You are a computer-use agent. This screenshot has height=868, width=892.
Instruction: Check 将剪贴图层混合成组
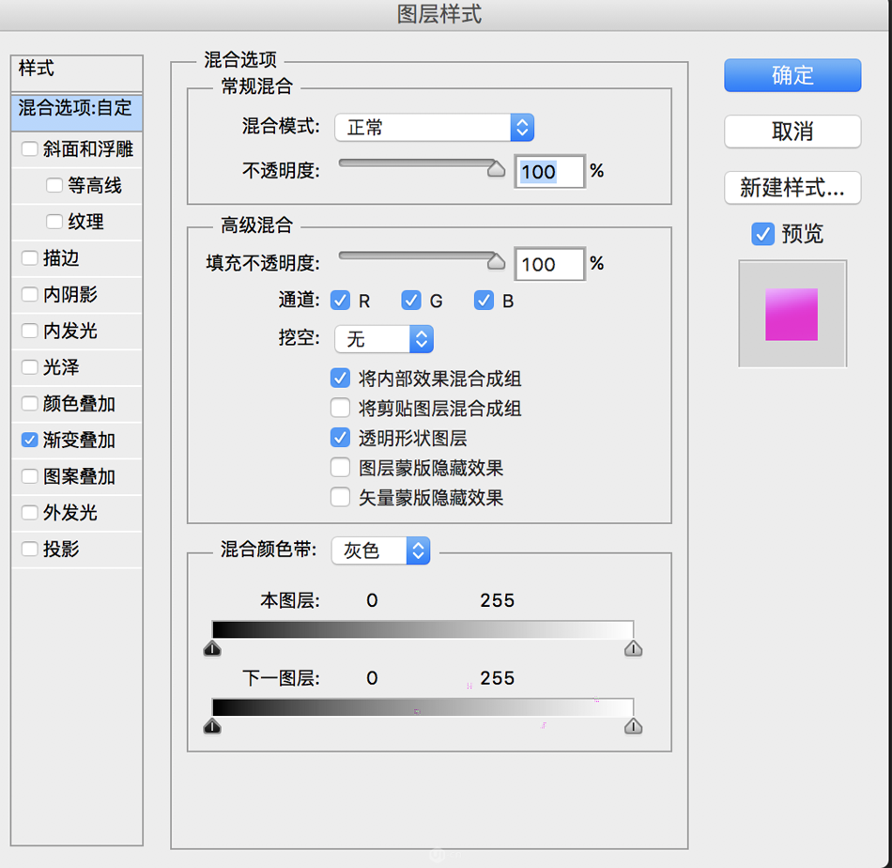coord(340,408)
